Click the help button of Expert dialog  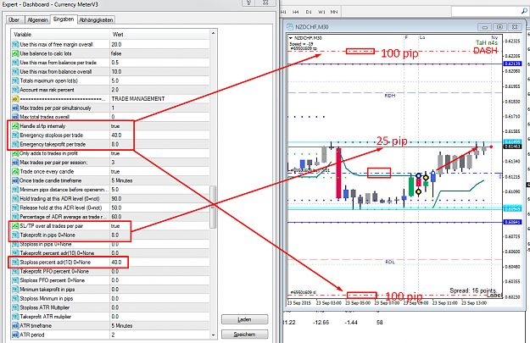(x=248, y=3)
